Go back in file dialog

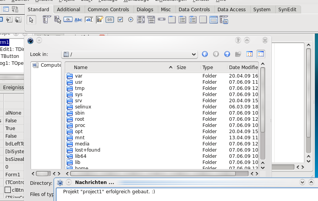[205, 54]
